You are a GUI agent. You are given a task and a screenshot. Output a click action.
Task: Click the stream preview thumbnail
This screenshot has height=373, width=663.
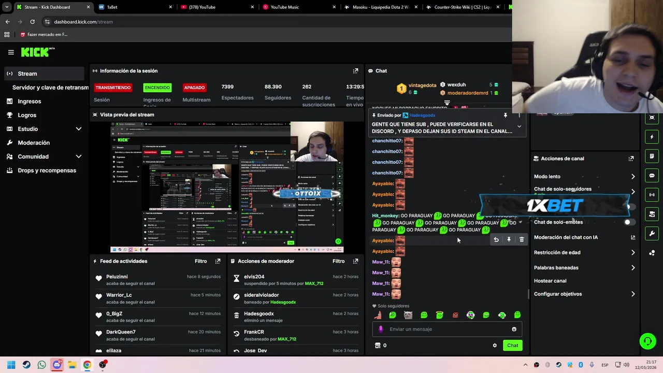pyautogui.click(x=227, y=187)
